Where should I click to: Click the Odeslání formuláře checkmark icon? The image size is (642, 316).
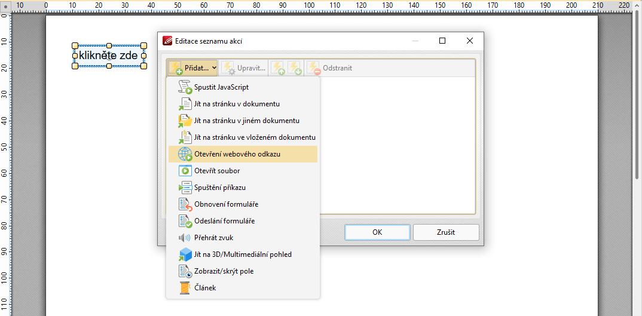pyautogui.click(x=185, y=221)
